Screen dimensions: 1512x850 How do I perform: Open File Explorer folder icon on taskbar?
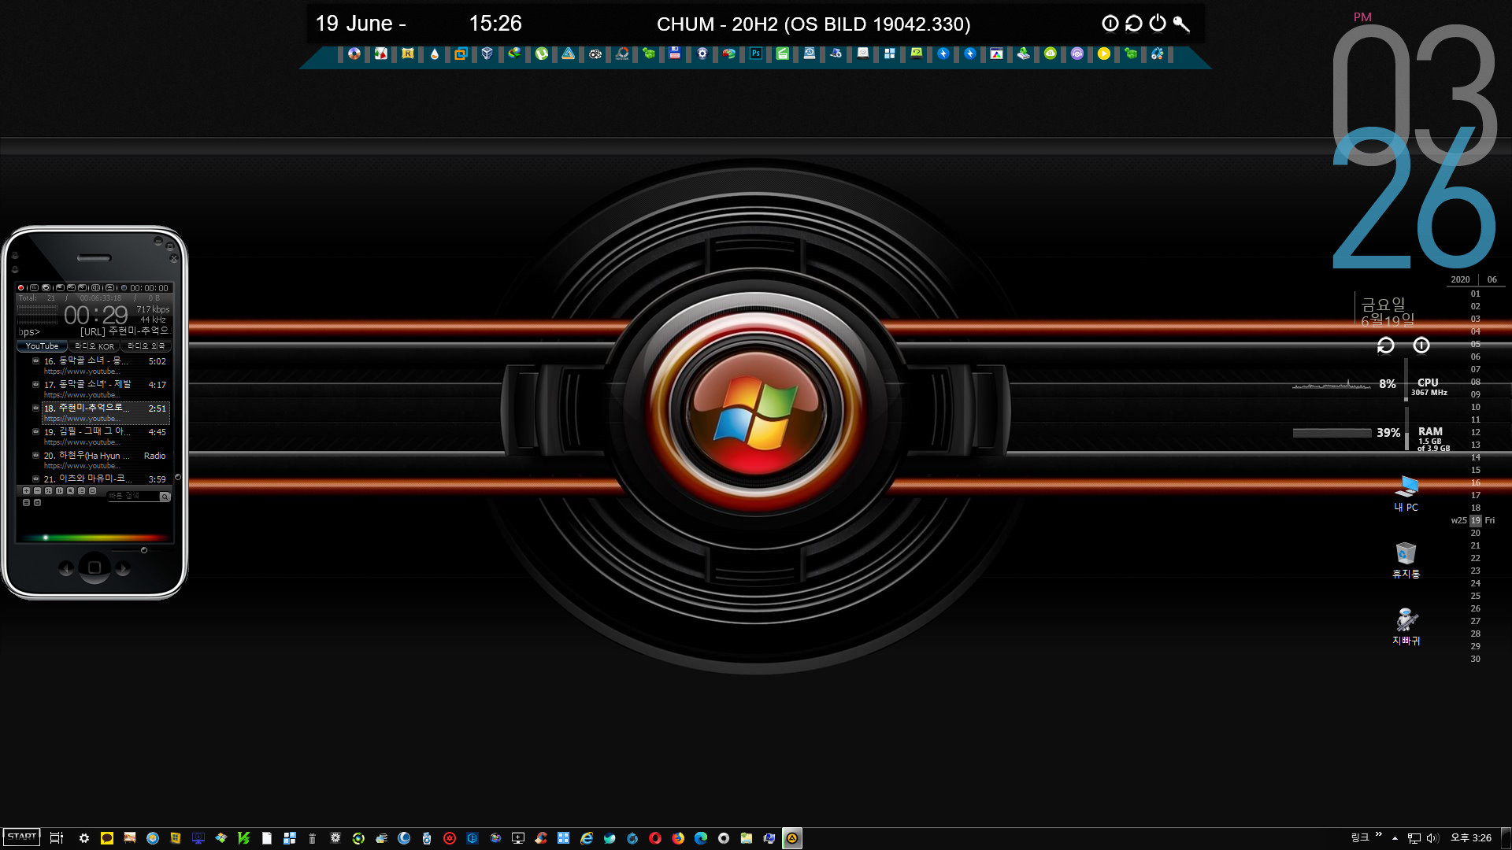(x=747, y=838)
